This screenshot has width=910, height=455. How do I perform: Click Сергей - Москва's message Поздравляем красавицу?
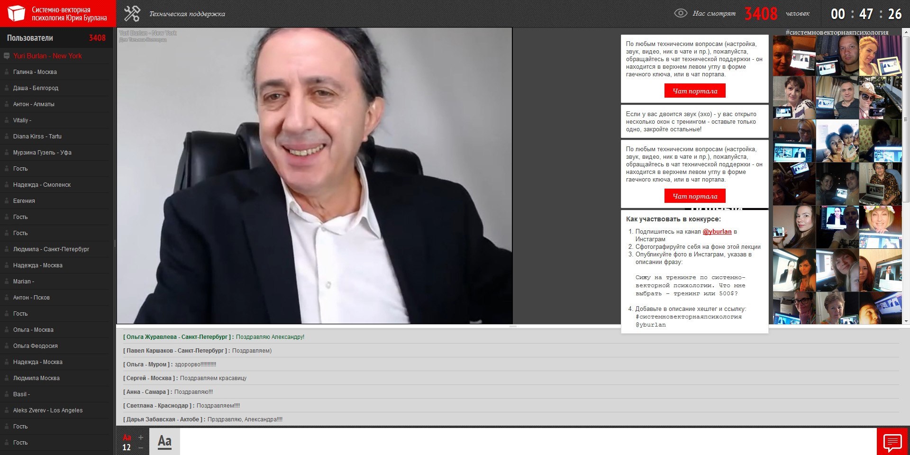click(x=213, y=378)
